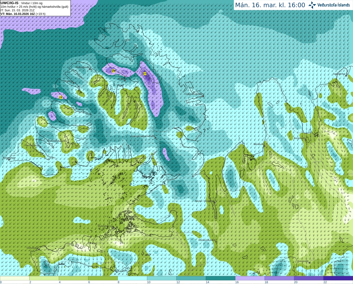Select the Flateyri station label
Image resolution: width=353 pixels, height=284 pixels.
69,81
